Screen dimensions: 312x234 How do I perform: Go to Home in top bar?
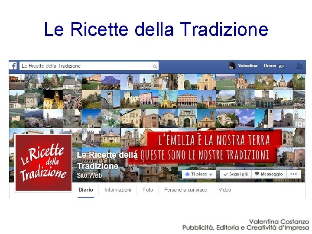tap(270, 66)
